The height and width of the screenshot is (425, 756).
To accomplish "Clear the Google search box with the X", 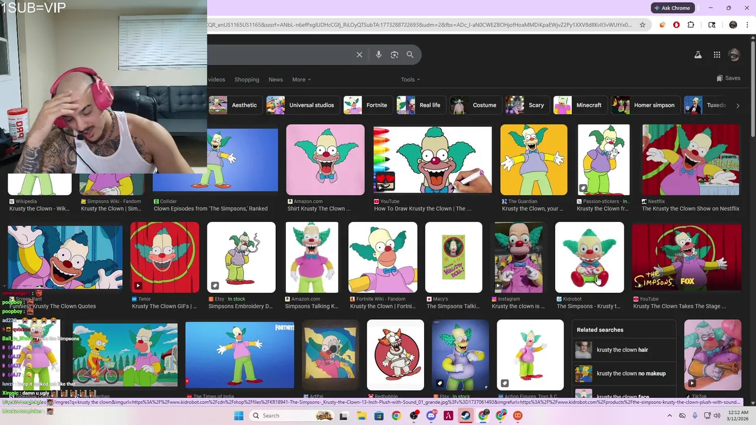I will click(359, 54).
